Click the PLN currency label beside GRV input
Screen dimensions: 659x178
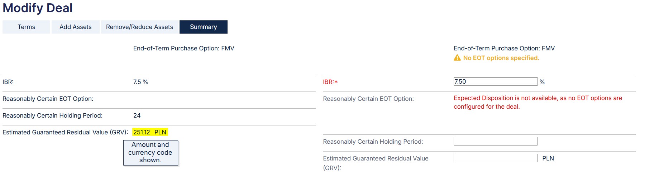pyautogui.click(x=548, y=158)
